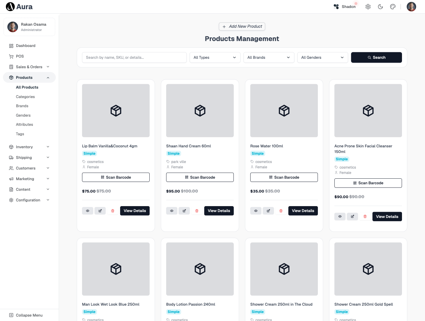Viewport: 425px width, 321px height.
Task: Toggle dark mode moon icon
Action: pos(380,6)
